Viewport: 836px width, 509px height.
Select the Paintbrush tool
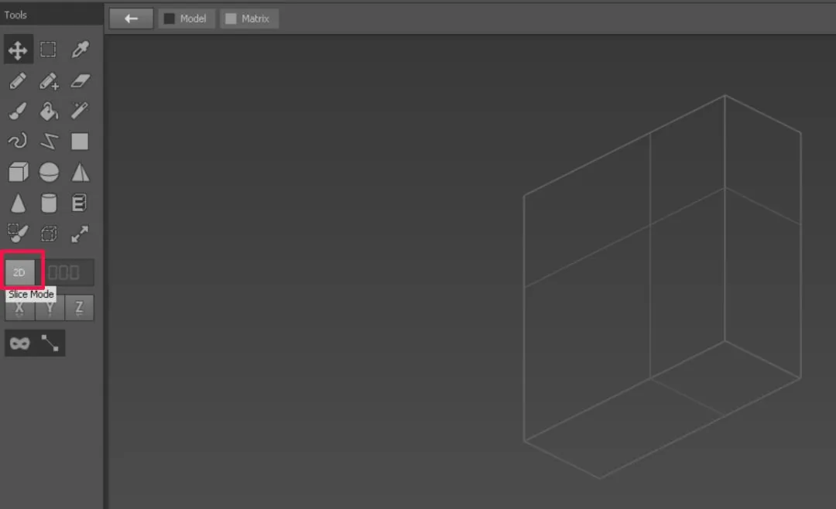(18, 111)
